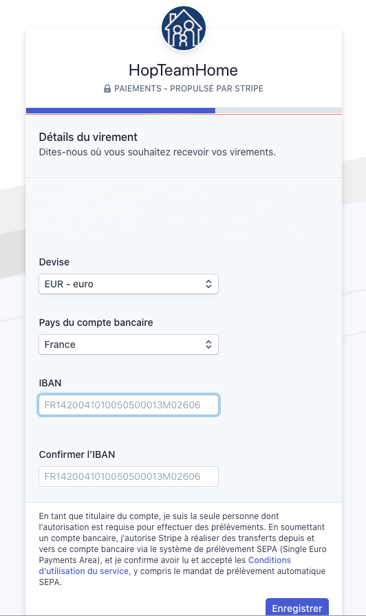The height and width of the screenshot is (616, 366).
Task: Click the SEPA mandate disclaimer paragraph
Action: coord(183,549)
